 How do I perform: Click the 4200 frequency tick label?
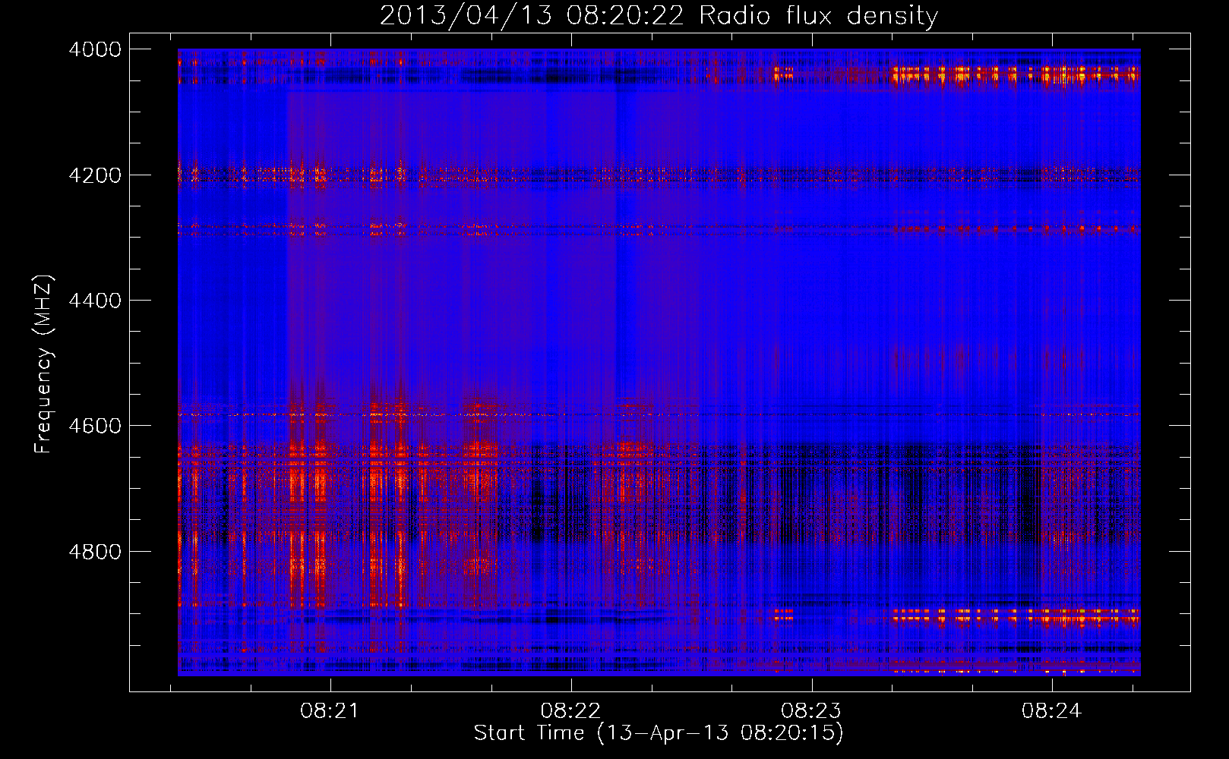[x=94, y=175]
